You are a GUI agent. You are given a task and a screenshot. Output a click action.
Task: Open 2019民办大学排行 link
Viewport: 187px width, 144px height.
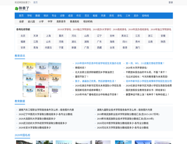click(102, 29)
